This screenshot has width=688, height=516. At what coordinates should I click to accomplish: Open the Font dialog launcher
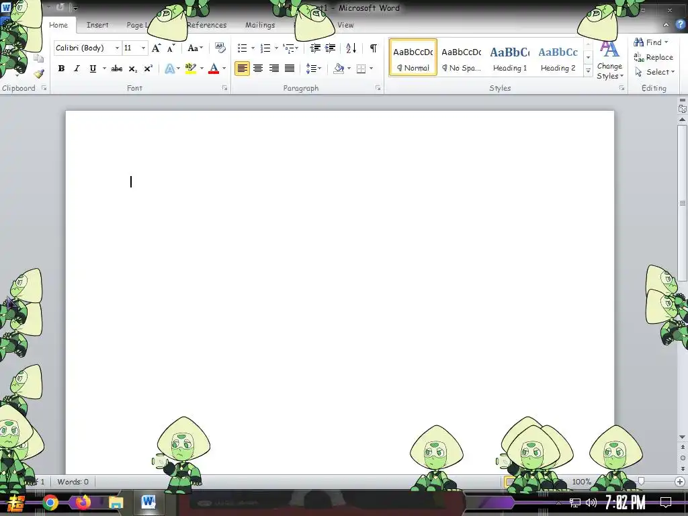coord(224,88)
